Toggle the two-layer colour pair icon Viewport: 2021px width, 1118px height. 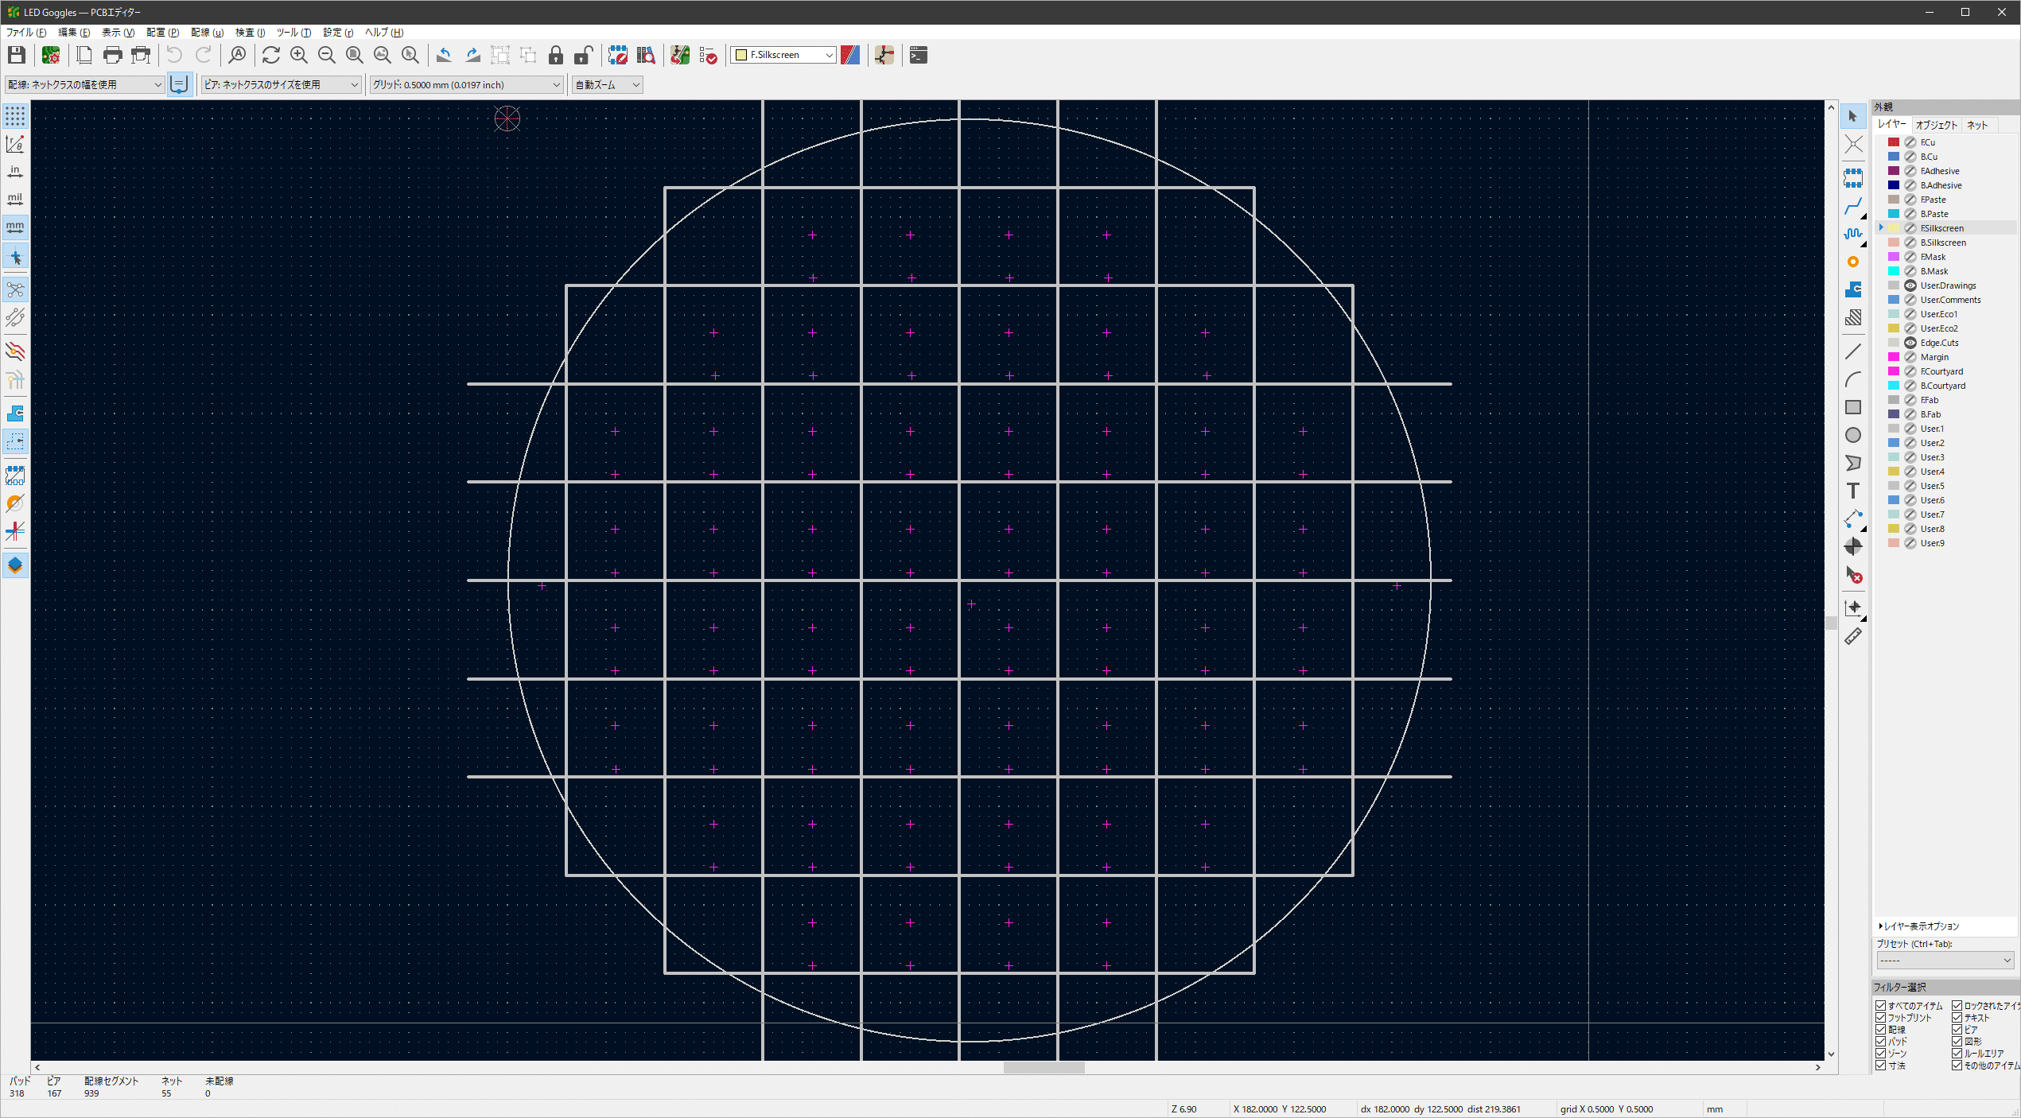[x=850, y=55]
